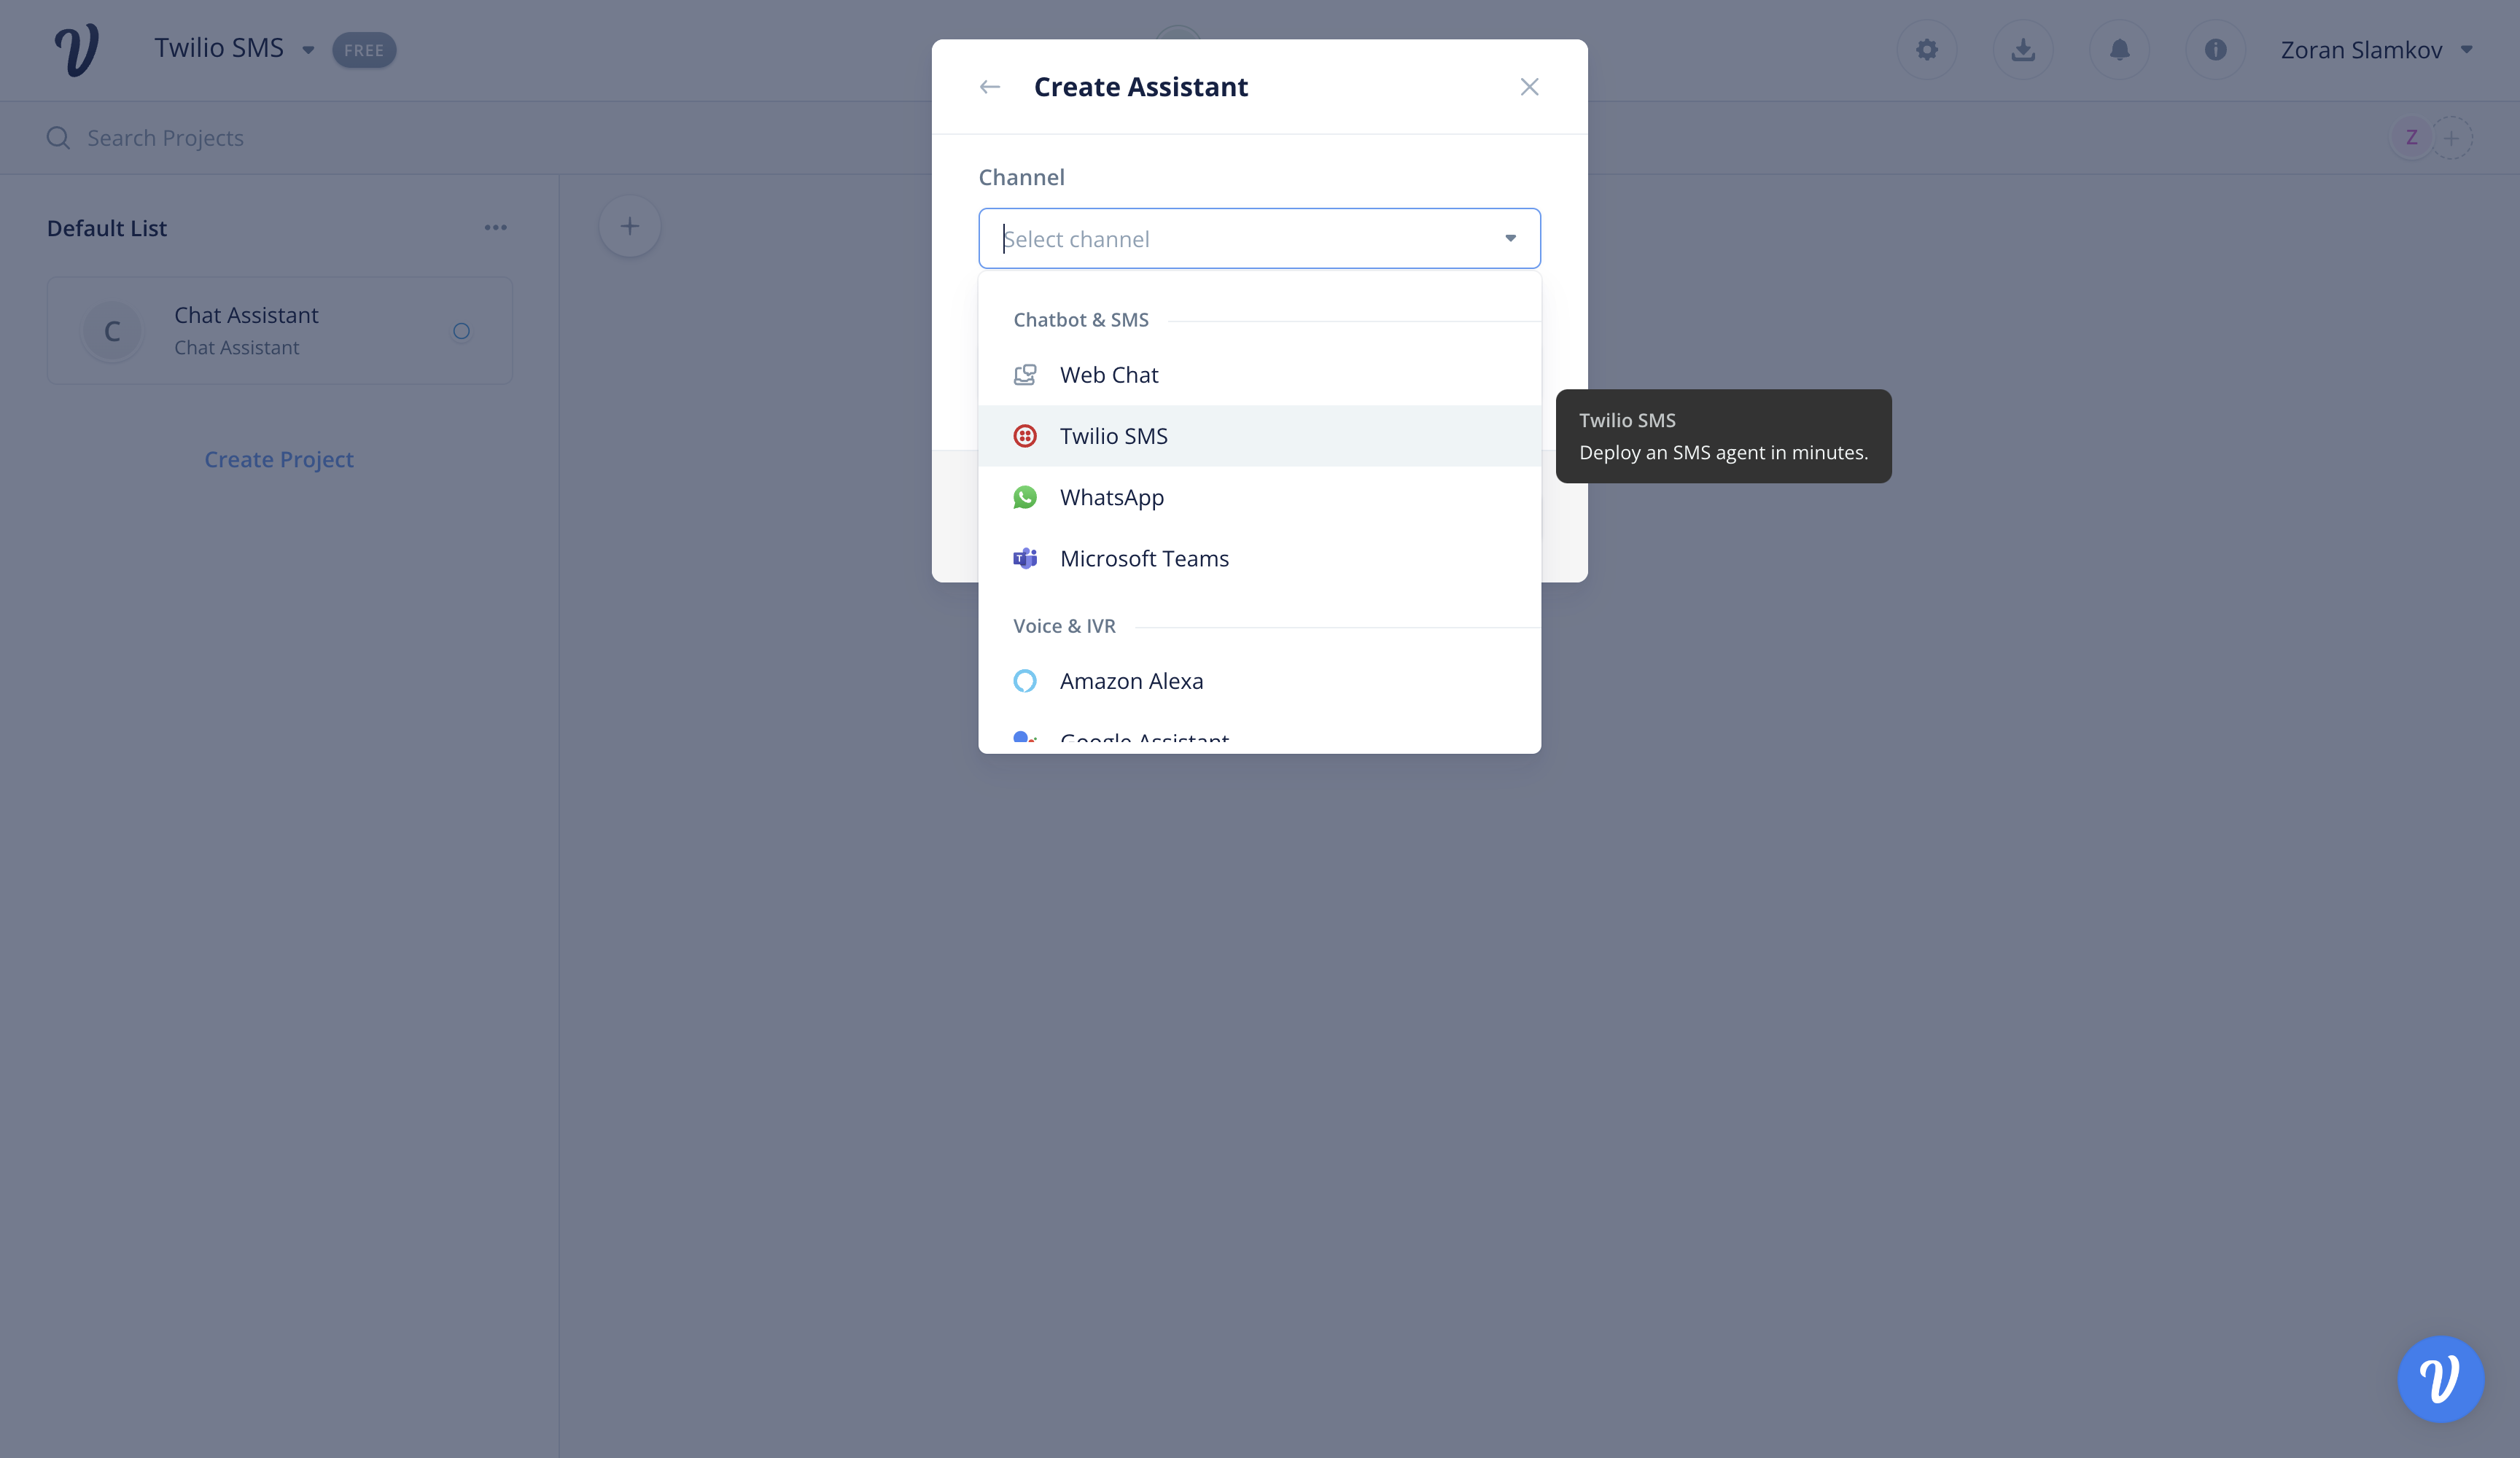Open the notifications bell
Screen dimensions: 2520x1458
2119,50
